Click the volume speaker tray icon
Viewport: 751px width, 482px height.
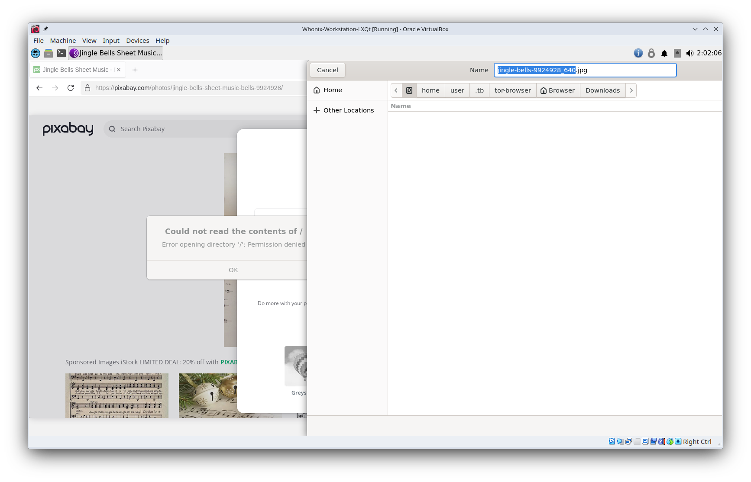(689, 53)
